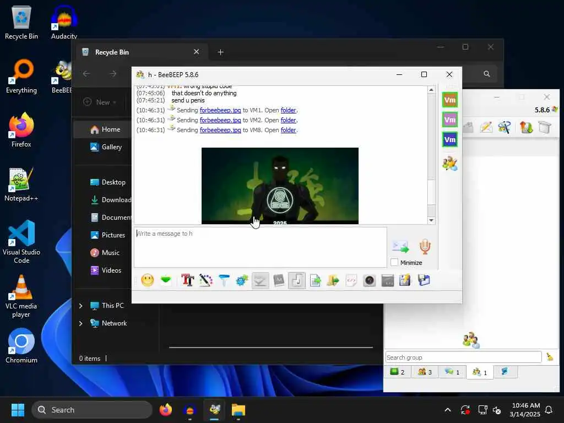Open the folder link in the VM8 row
The image size is (564, 423).
tap(289, 130)
